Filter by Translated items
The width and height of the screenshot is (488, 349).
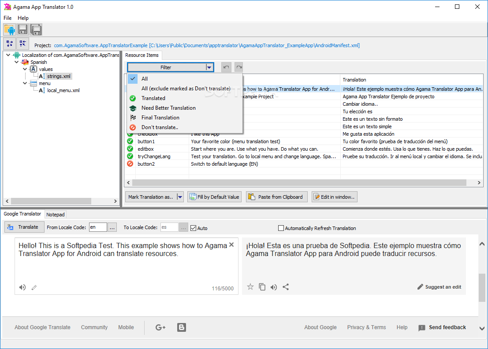tap(185, 98)
